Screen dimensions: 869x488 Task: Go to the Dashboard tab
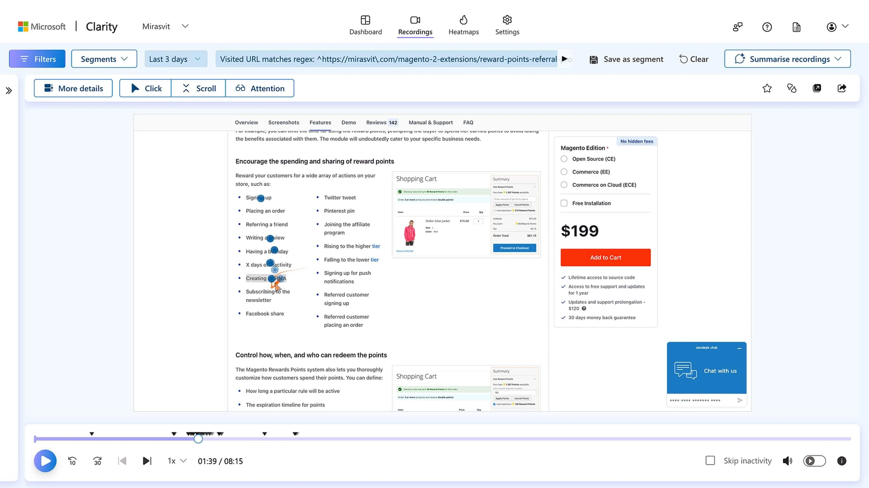pos(365,26)
